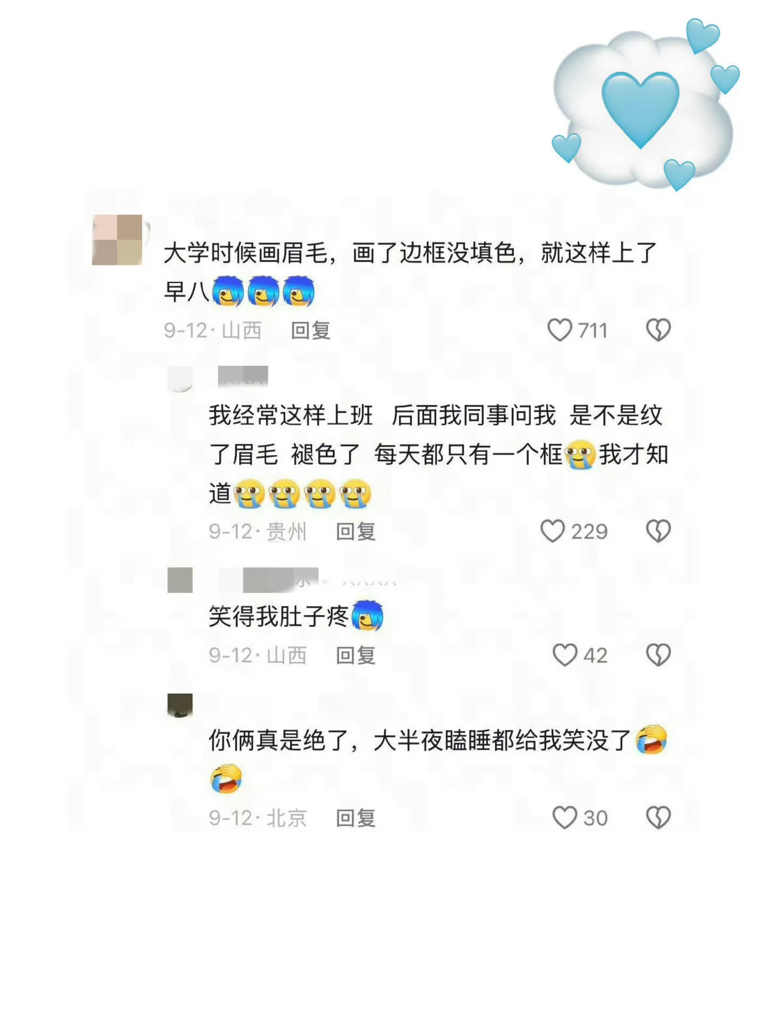Reply to the 北京 user's comment
The image size is (765, 1020).
click(x=355, y=818)
